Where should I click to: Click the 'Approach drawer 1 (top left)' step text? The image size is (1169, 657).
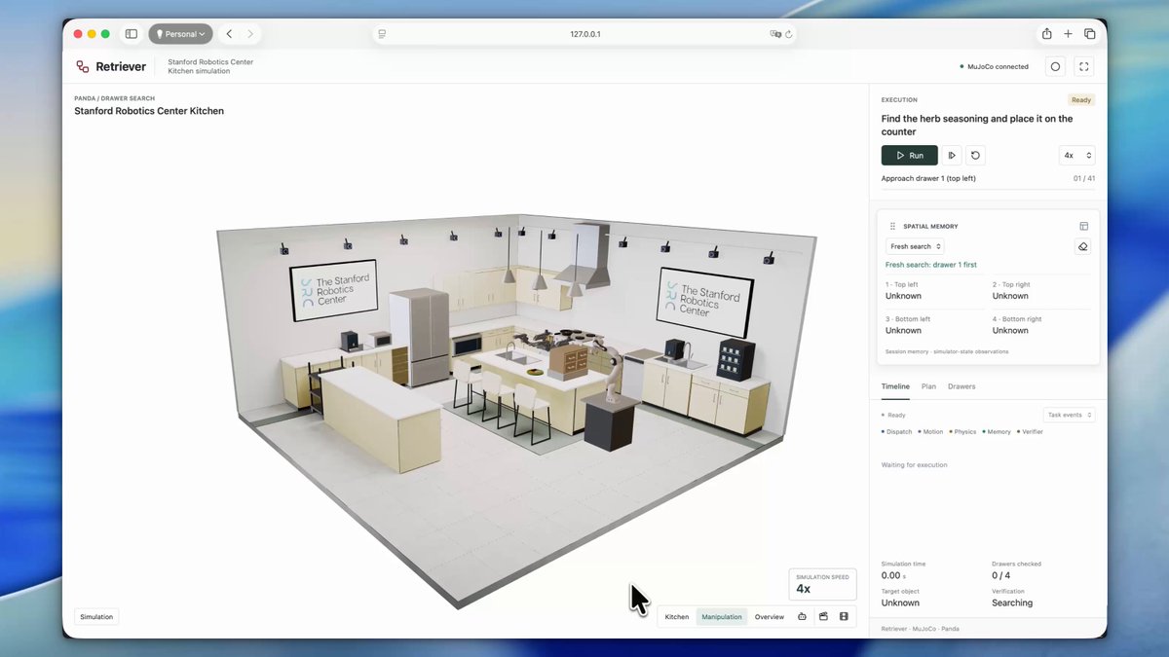click(x=928, y=178)
